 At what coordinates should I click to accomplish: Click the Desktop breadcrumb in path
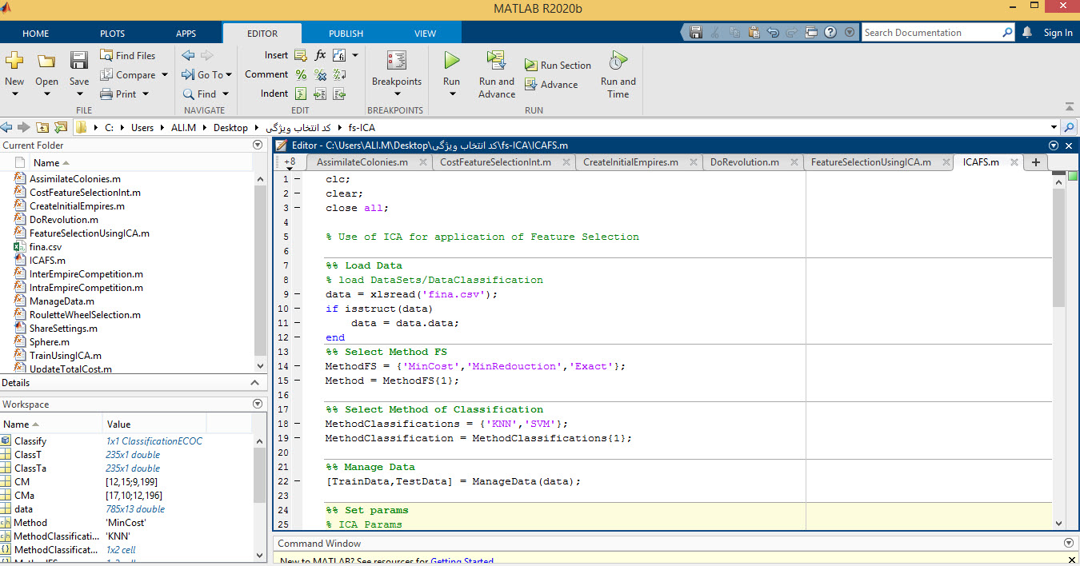coord(230,127)
